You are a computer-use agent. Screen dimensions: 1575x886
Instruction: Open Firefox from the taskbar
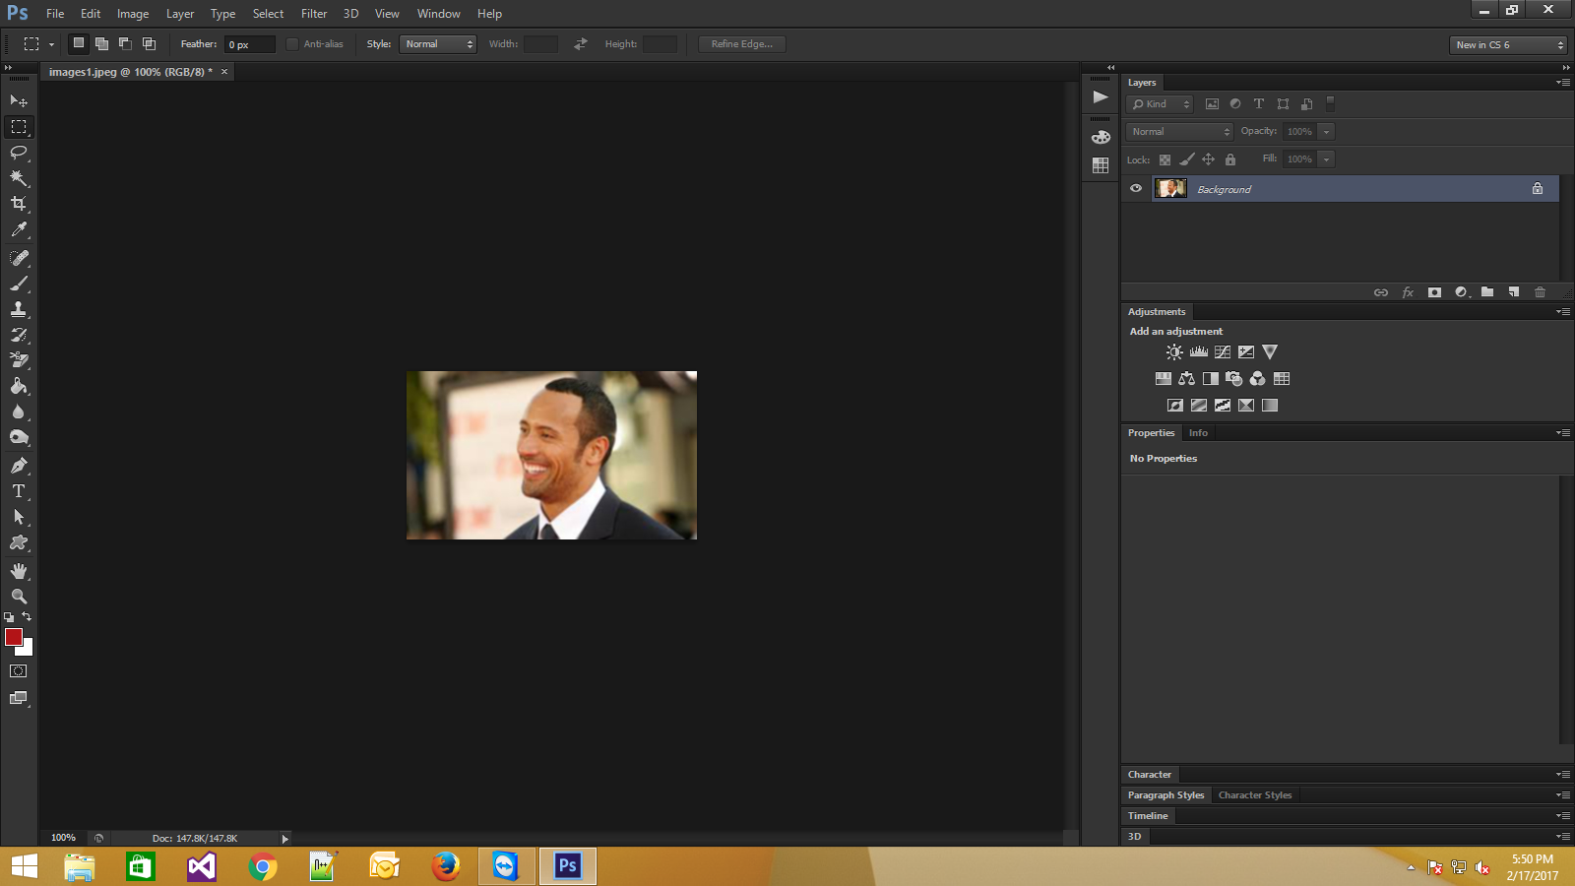coord(445,866)
